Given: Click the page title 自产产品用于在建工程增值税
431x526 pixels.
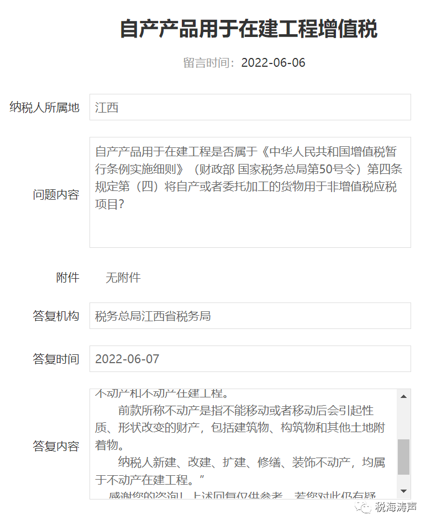Looking at the screenshot, I should click(249, 29).
